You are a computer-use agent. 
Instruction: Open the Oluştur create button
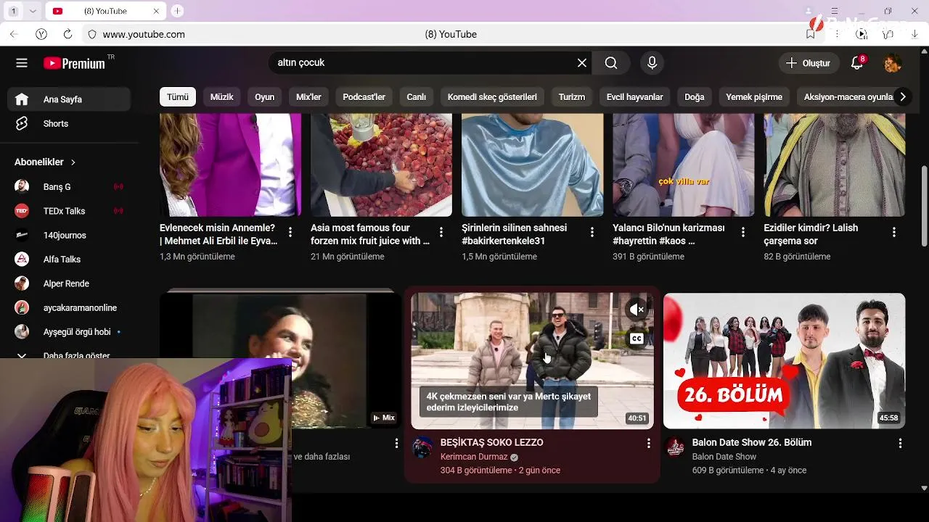809,63
